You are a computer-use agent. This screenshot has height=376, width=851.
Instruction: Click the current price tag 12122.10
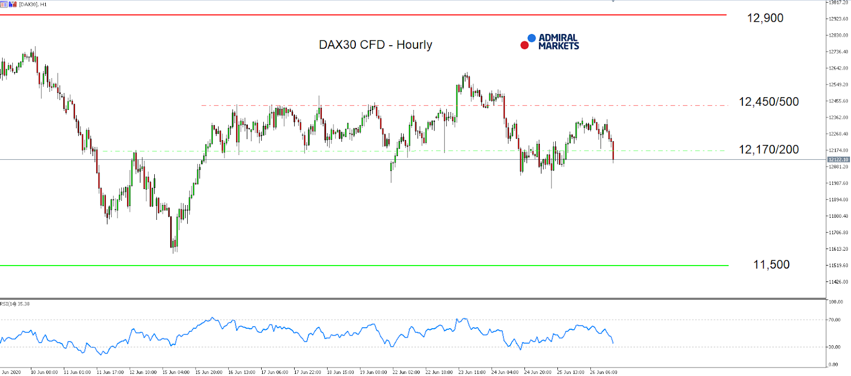tap(838, 159)
